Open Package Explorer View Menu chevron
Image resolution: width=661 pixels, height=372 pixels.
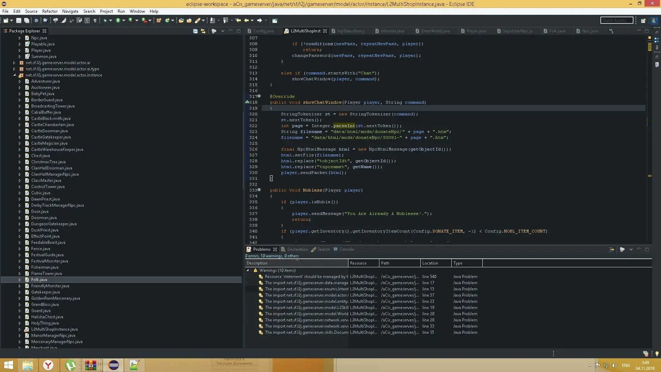223,31
